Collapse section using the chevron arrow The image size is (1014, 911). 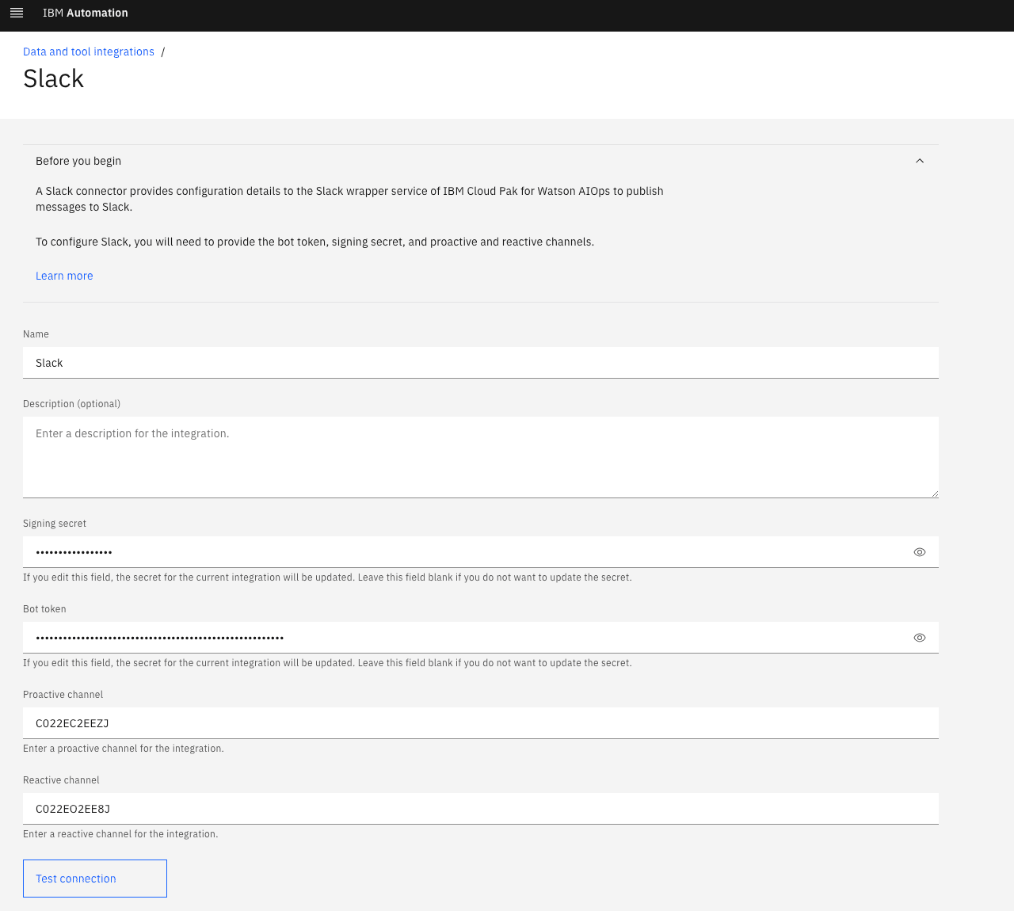coord(920,161)
